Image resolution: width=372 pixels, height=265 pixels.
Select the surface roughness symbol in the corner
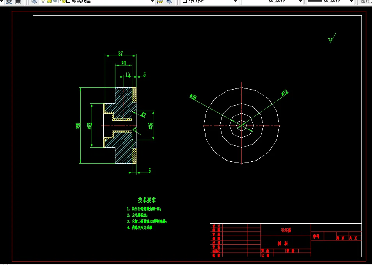[332, 38]
